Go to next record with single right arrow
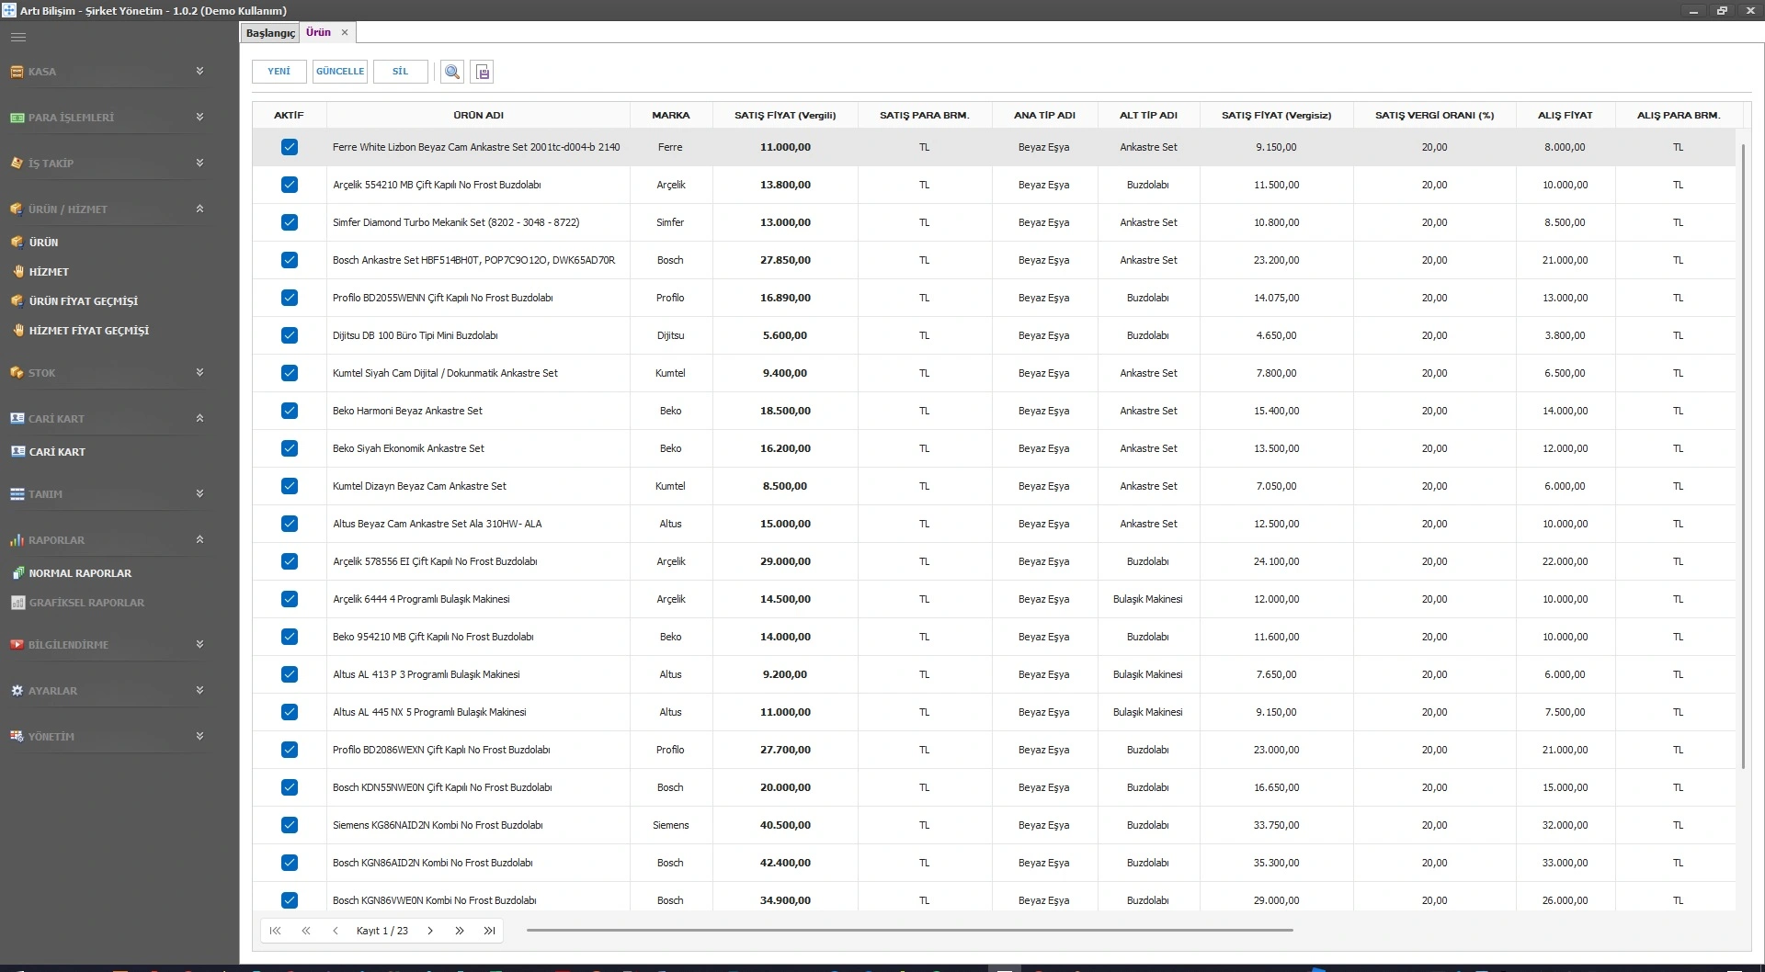 coord(429,931)
